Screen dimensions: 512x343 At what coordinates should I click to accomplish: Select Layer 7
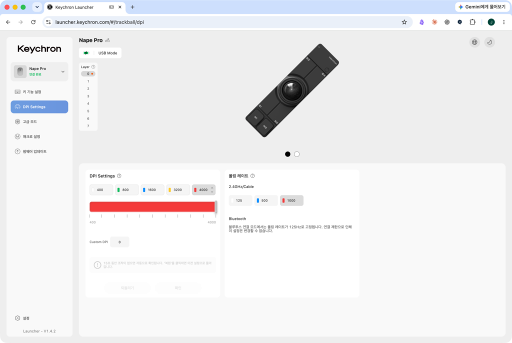click(x=88, y=126)
